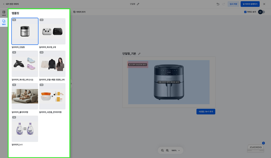Viewport: 271px width, 158px height.
Task: Select the 템플릿 sidebar tab
Action: pyautogui.click(x=4, y=22)
